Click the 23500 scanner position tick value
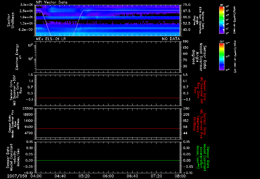 coord(27,108)
